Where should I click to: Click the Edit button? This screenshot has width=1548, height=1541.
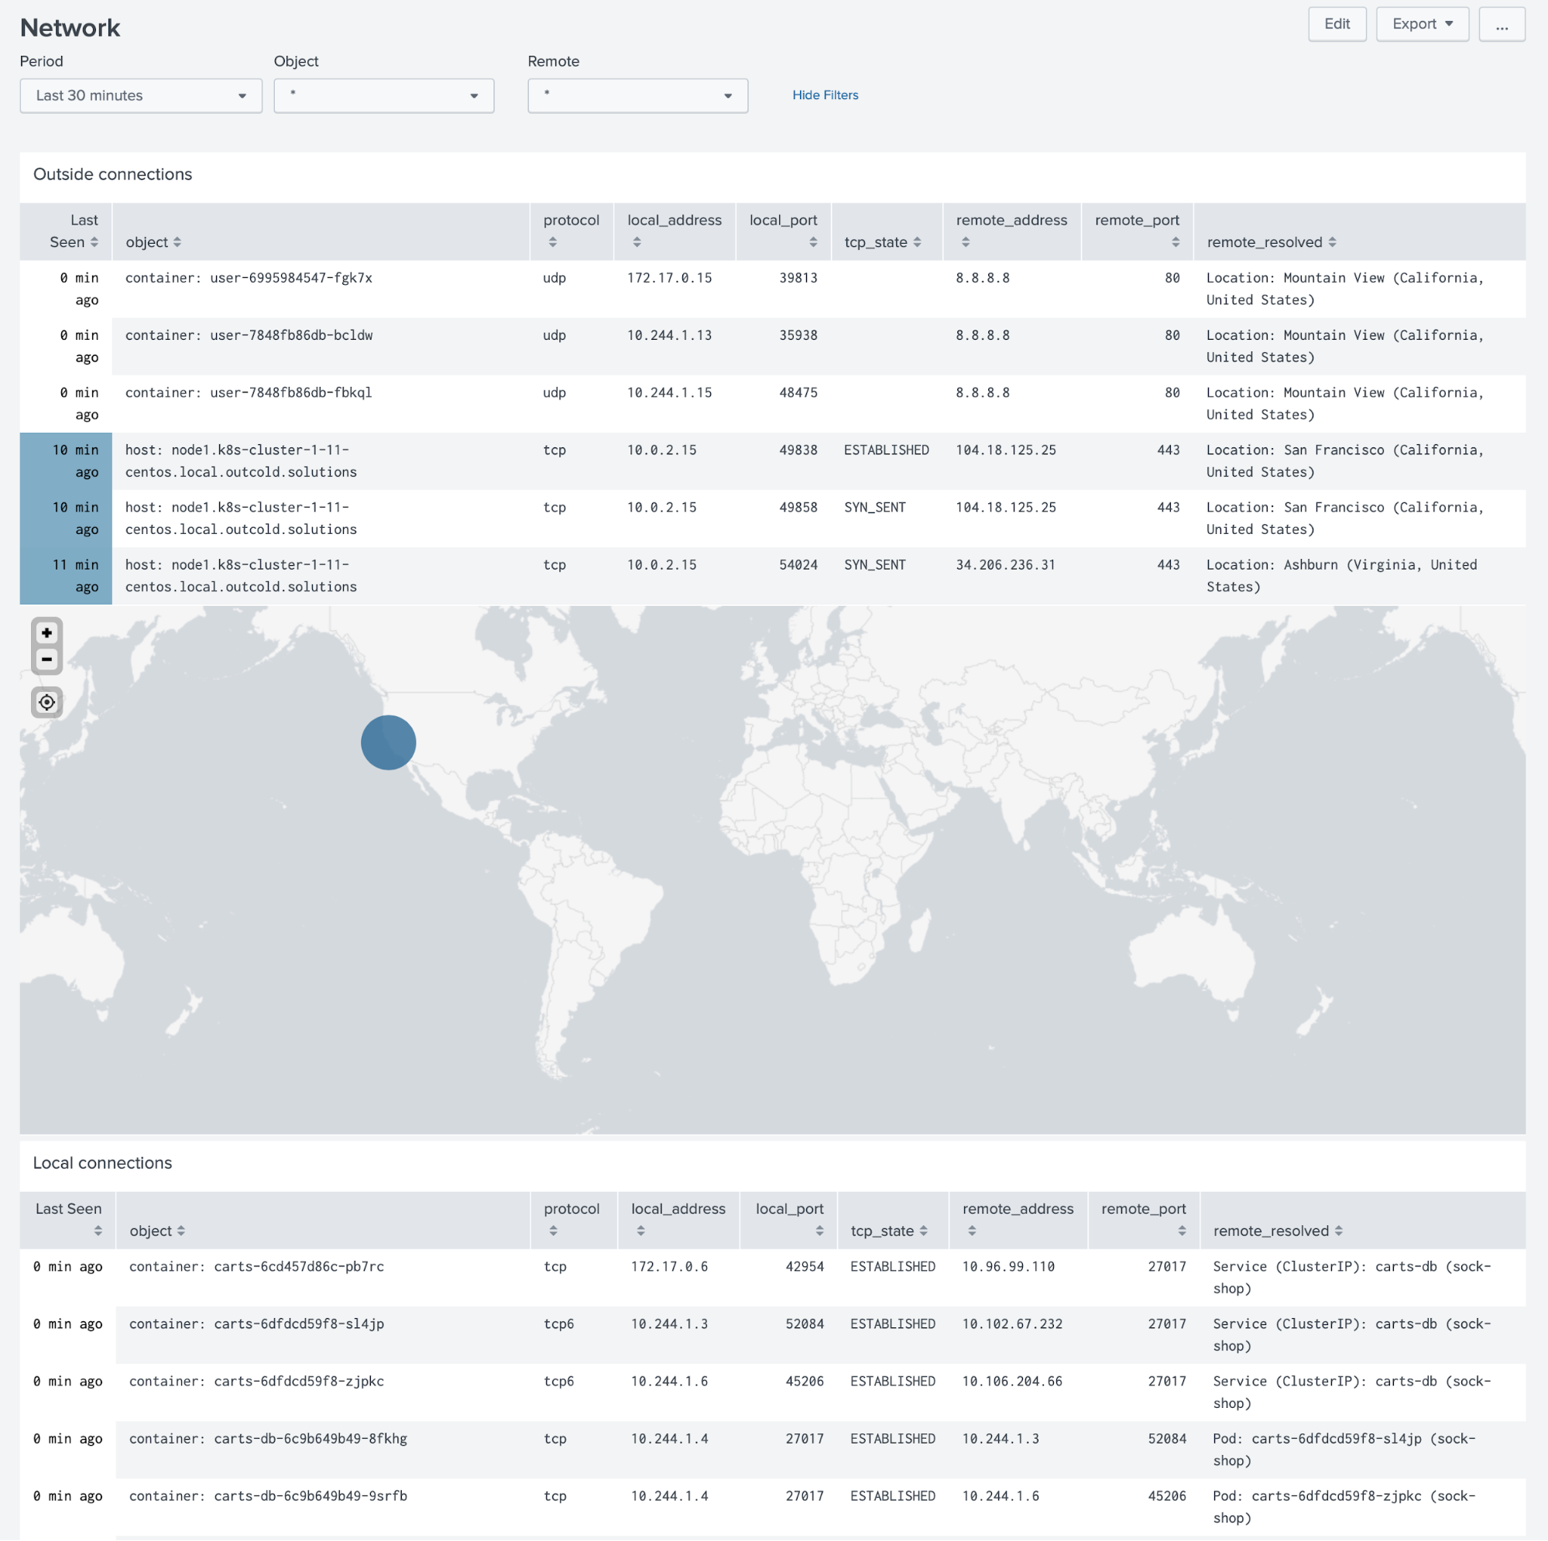(1337, 24)
